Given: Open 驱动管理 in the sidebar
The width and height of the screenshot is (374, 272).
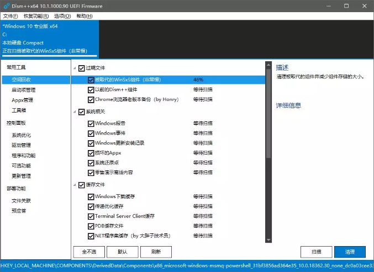Looking at the screenshot, I should [x=21, y=145].
